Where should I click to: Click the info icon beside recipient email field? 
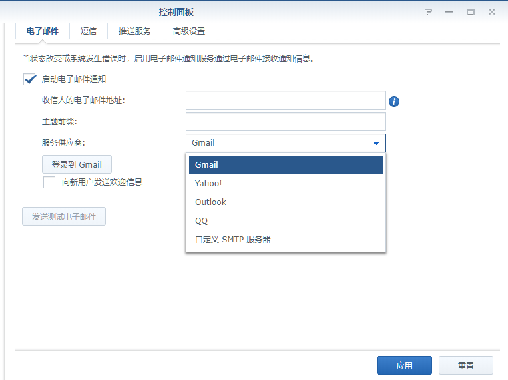[394, 101]
